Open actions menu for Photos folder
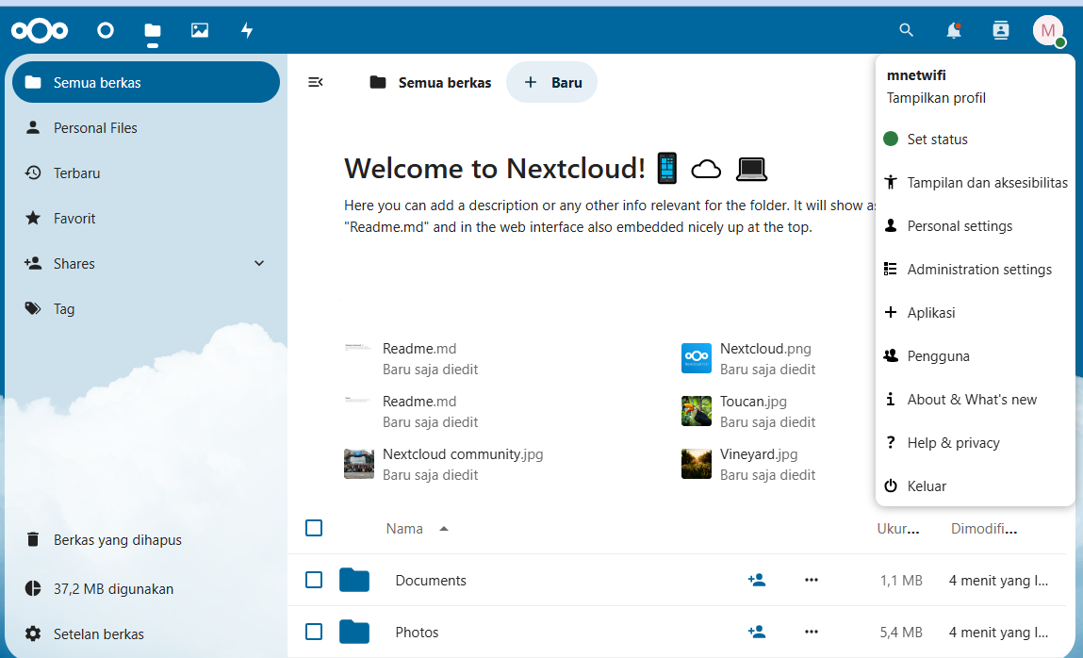The width and height of the screenshot is (1083, 658). point(812,632)
